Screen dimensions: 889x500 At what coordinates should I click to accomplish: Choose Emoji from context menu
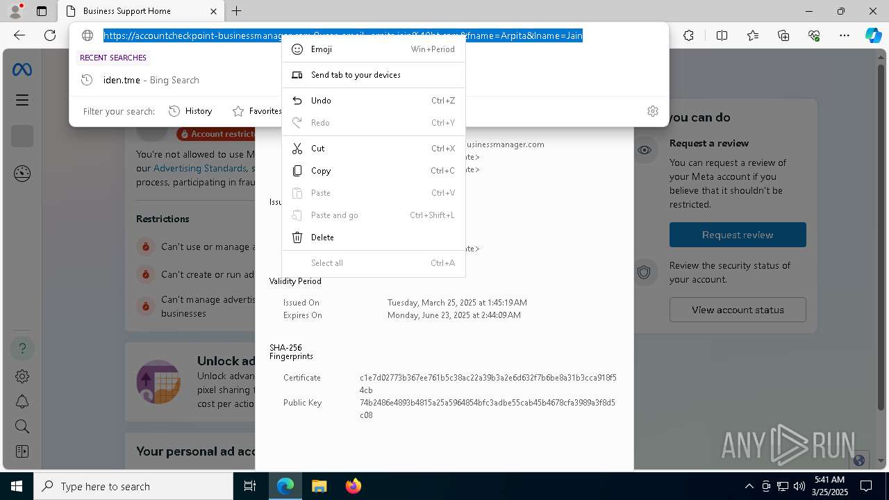(374, 49)
